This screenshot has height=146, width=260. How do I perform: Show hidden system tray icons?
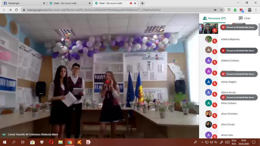[x=202, y=142]
